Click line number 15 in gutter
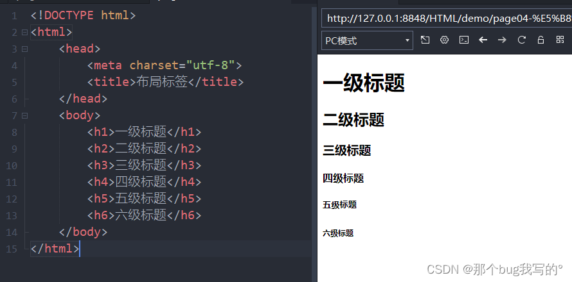 12,249
